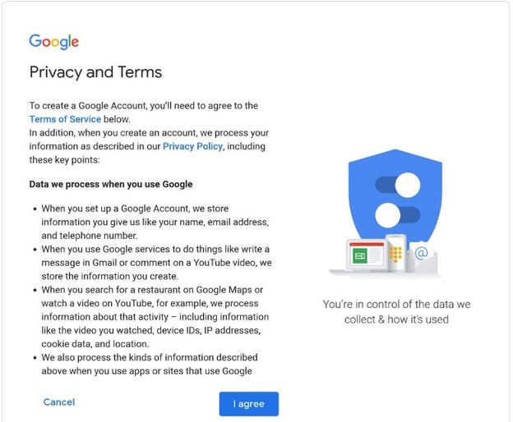Viewport: 513px width, 422px height.
Task: Click the bullet about searching Google Maps
Action: [x=156, y=316]
